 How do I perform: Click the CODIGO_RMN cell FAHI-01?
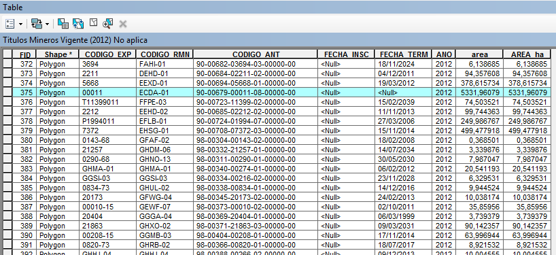click(x=165, y=64)
